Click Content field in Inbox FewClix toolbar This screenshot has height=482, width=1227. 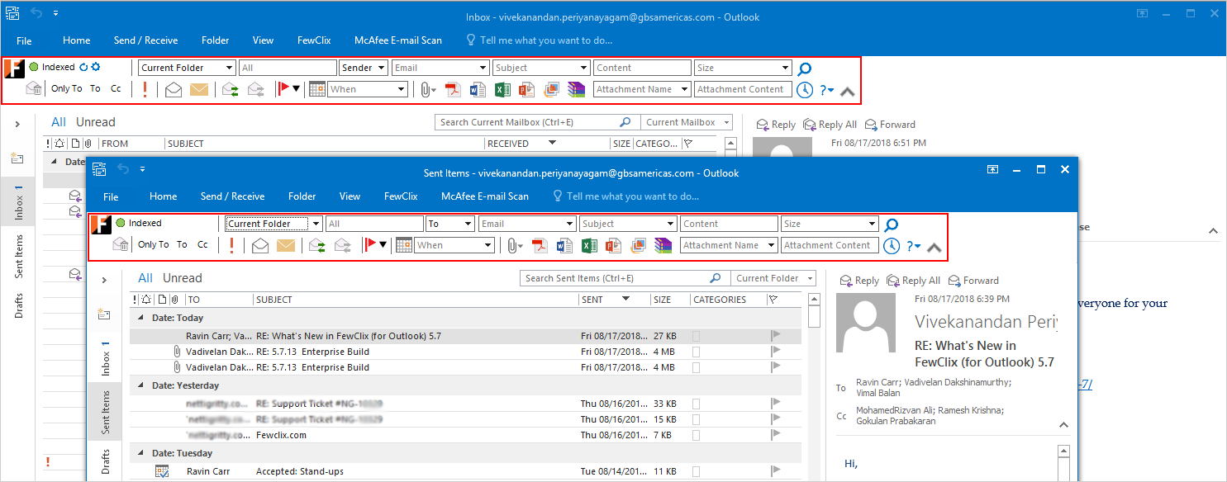643,68
